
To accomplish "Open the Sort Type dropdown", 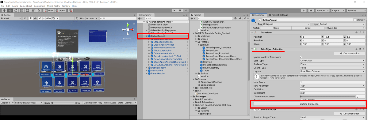I will click(x=332, y=61).
